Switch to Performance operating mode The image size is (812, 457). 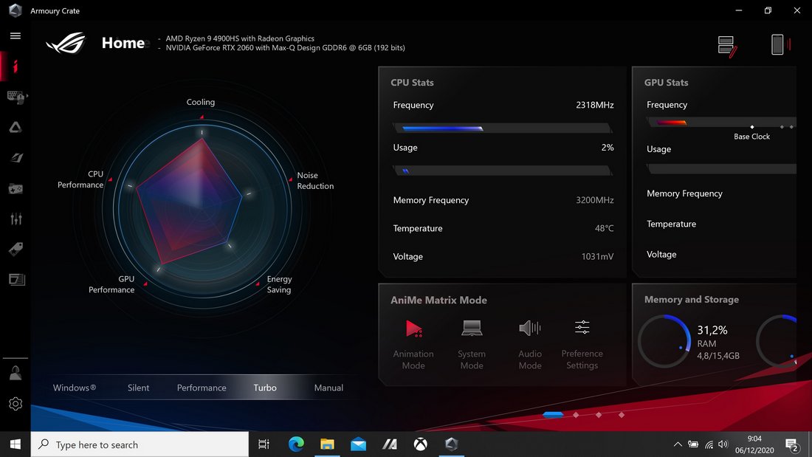(x=202, y=388)
